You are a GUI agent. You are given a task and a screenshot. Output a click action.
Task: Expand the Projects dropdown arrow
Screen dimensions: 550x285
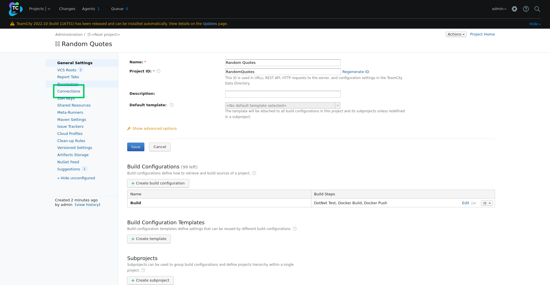[x=49, y=9]
